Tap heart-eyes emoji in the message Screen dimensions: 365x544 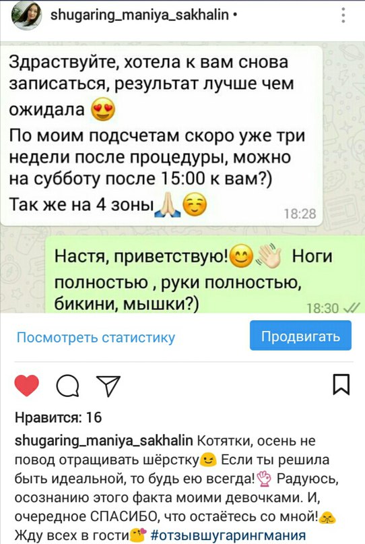[102, 110]
